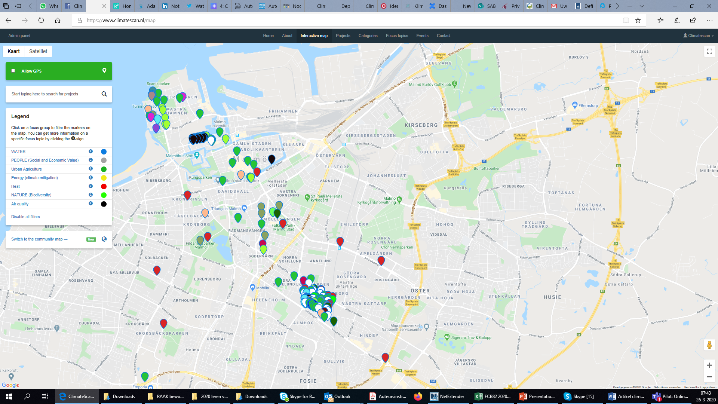This screenshot has height=404, width=718.
Task: Filter markers by Air quality
Action: 20,204
